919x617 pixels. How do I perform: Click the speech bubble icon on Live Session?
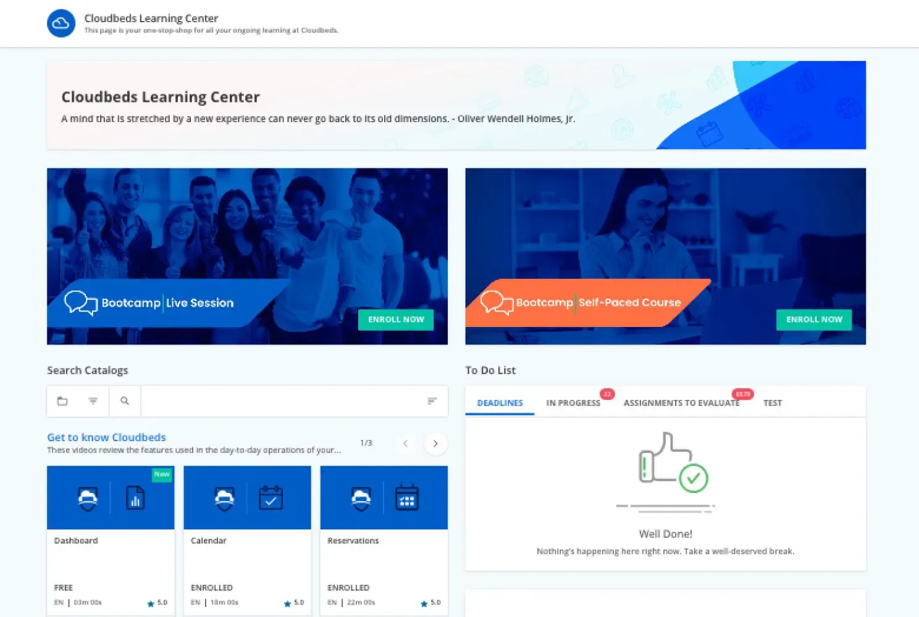[x=81, y=303]
